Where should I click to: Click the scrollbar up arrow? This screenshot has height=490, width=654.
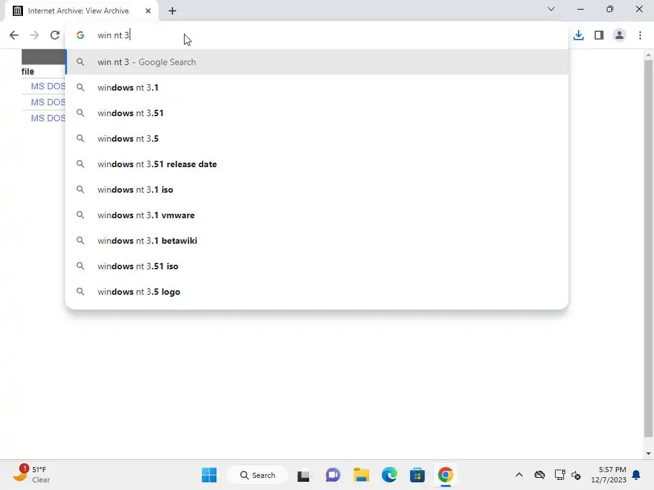[x=648, y=55]
